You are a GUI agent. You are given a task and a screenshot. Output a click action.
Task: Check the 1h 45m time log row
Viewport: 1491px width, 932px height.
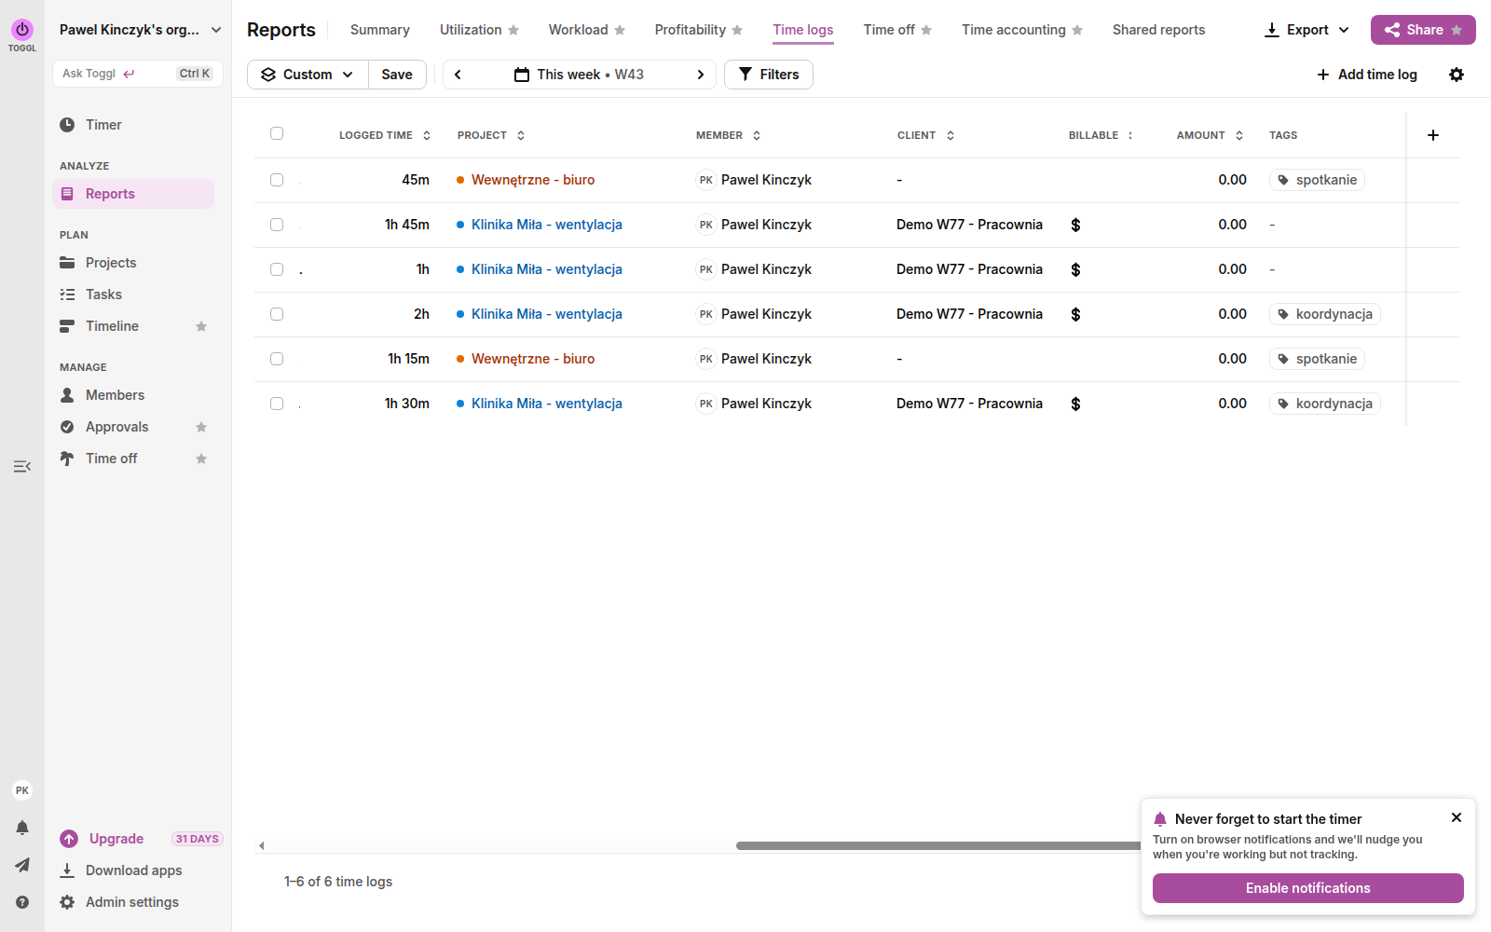277,225
